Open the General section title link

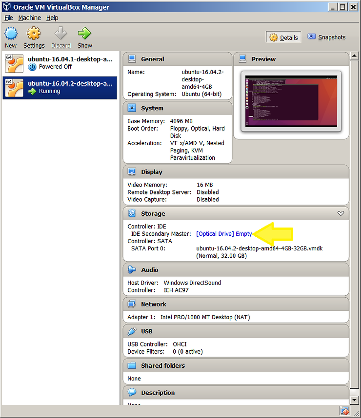[153, 59]
